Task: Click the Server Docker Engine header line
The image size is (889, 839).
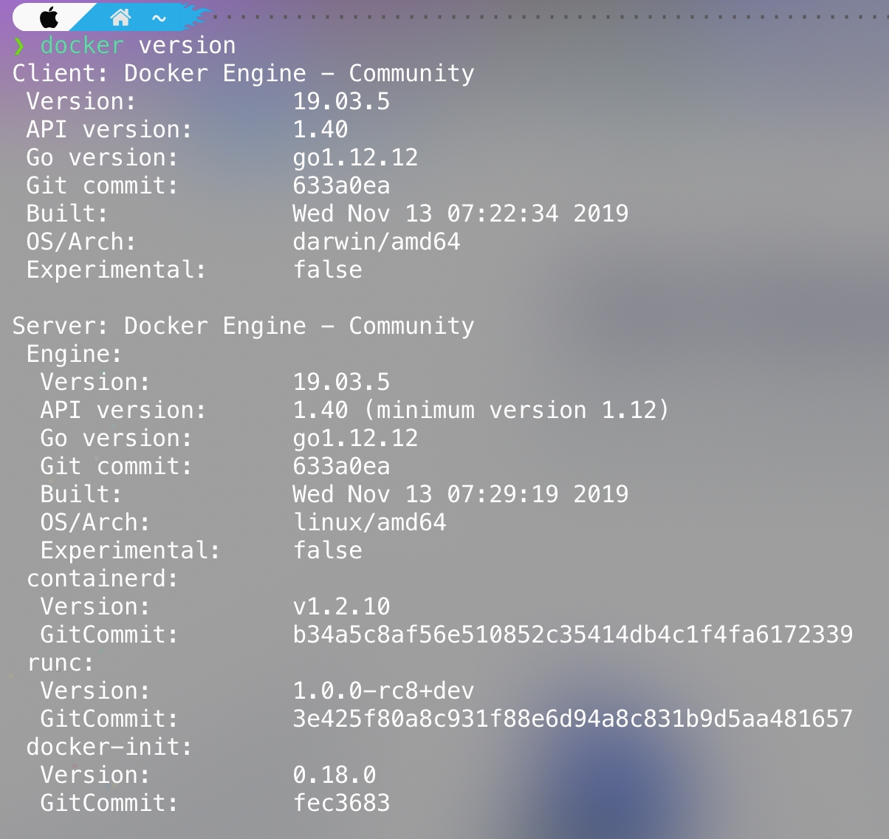Action: [x=244, y=326]
